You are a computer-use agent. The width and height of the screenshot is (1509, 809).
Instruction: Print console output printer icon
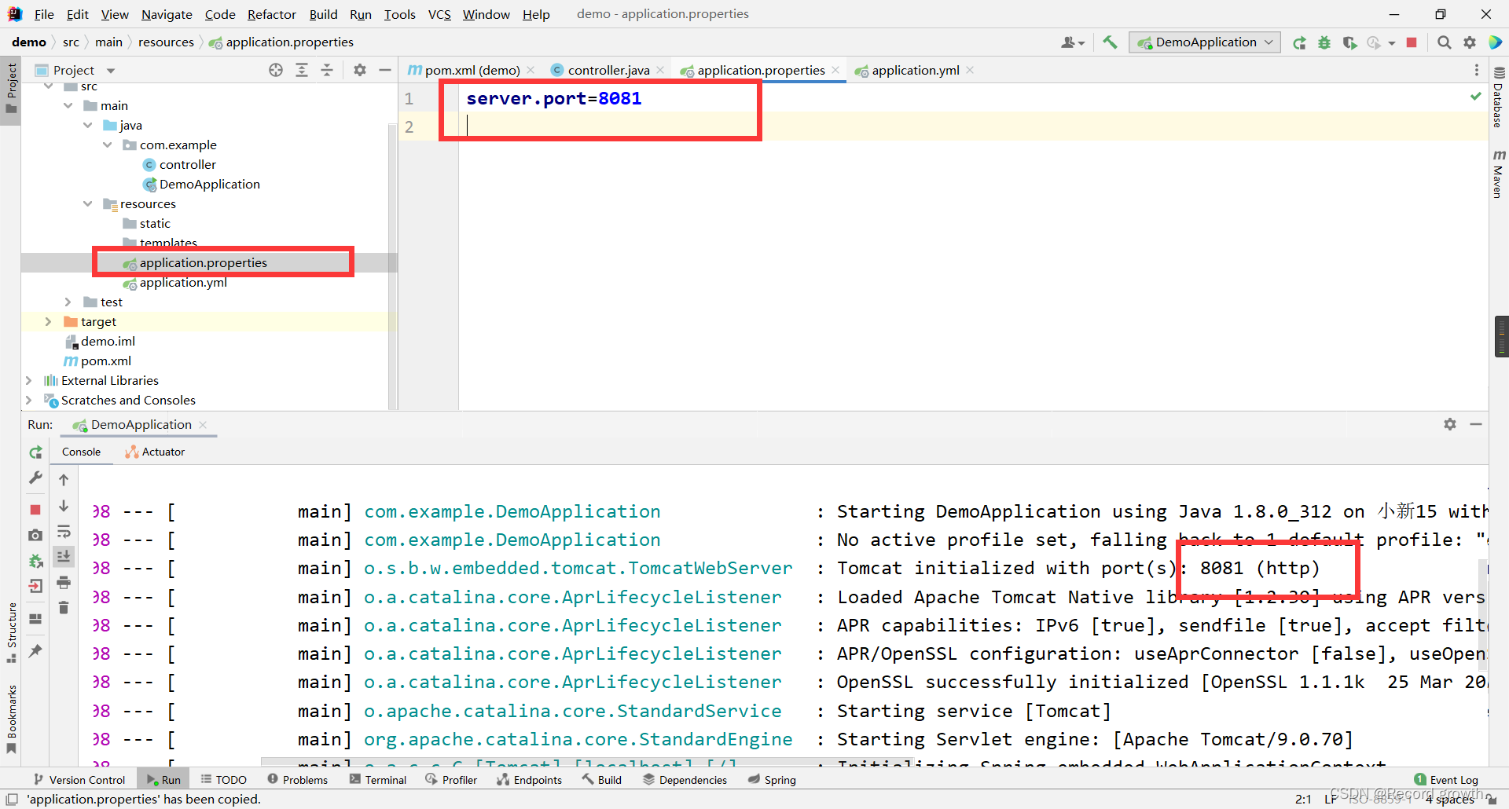tap(64, 582)
